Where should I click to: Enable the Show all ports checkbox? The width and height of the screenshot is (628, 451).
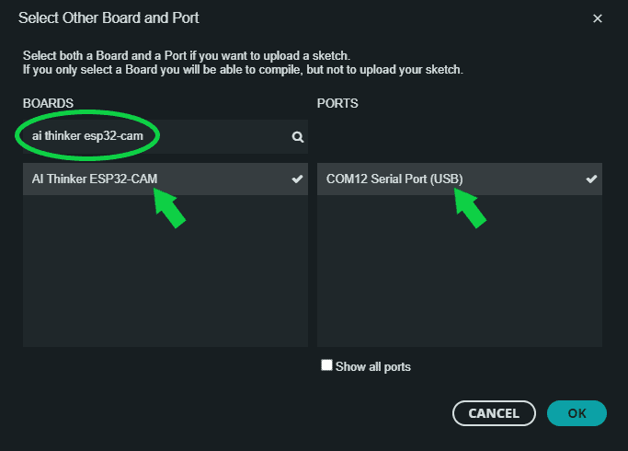326,365
